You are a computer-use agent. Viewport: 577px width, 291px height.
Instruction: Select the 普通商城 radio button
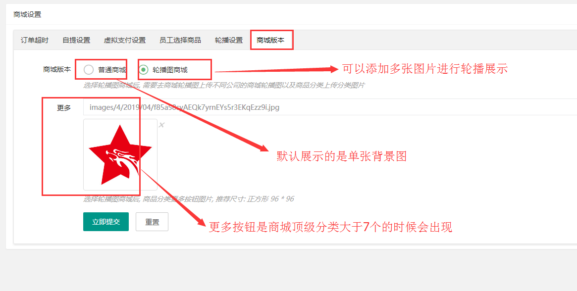(x=89, y=70)
